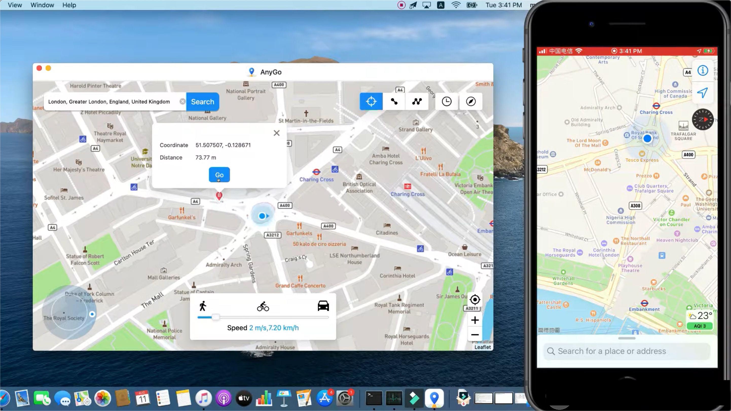
Task: Open Calendar in the Dock
Action: pos(142,398)
